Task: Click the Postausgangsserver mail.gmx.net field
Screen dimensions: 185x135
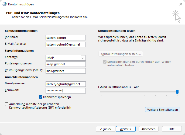Action: point(66,71)
